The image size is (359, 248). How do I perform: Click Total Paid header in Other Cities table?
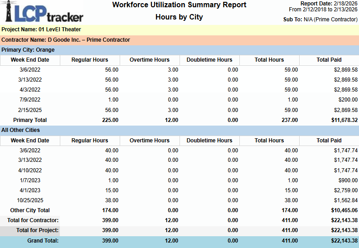(329, 141)
